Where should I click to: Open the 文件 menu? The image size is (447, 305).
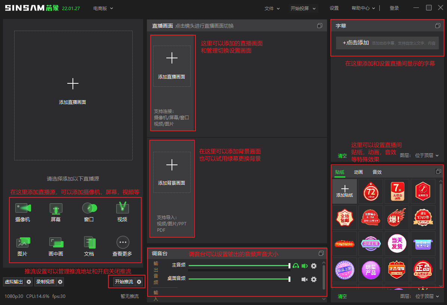[272, 8]
